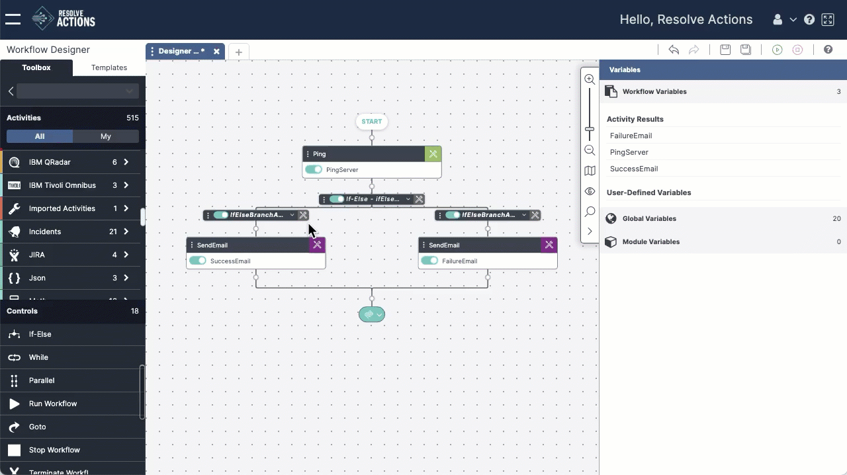Expand the JIRA activities group
Screen dimensions: 847x475
[x=126, y=255]
